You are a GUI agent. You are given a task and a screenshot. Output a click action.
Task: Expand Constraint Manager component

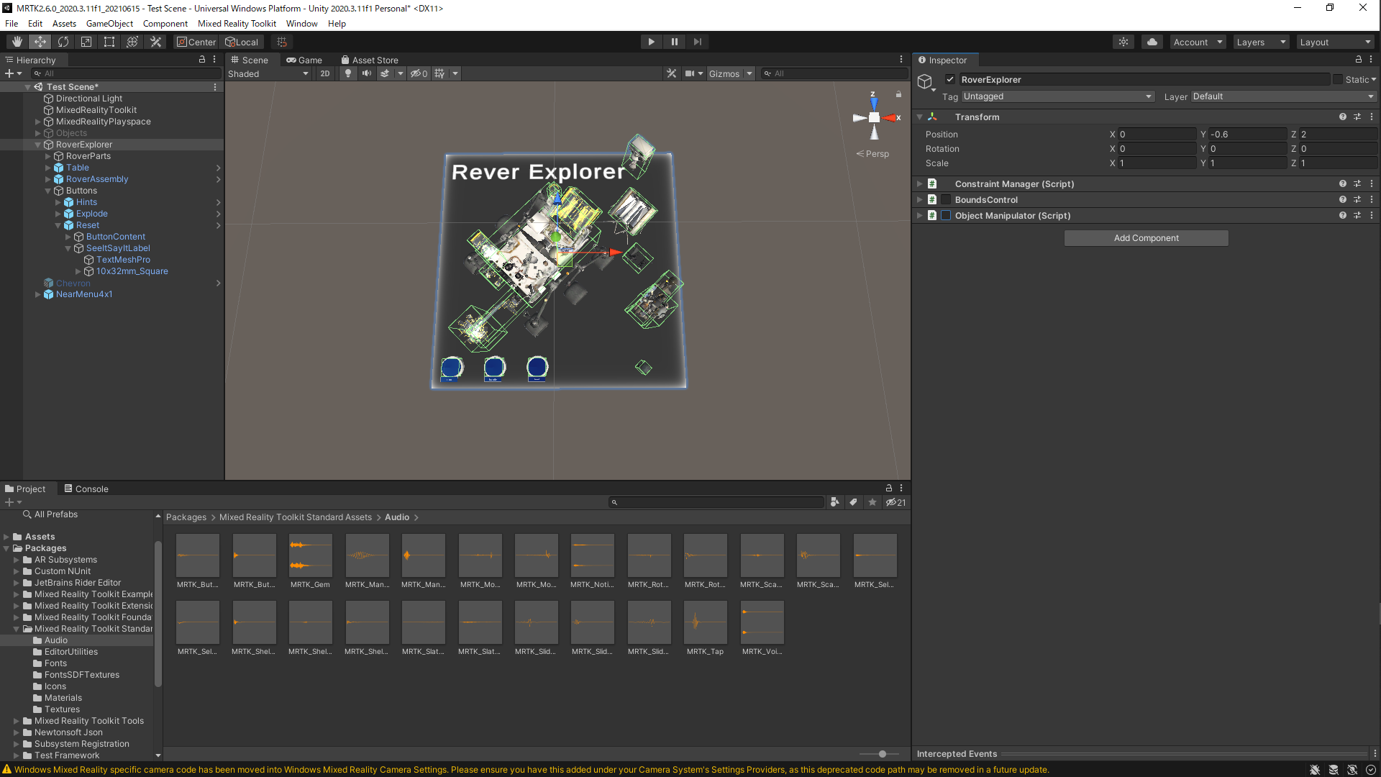tap(919, 184)
